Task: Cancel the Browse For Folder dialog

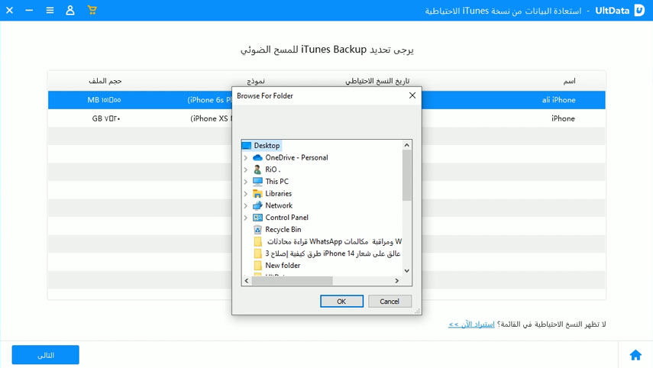Action: pos(390,301)
